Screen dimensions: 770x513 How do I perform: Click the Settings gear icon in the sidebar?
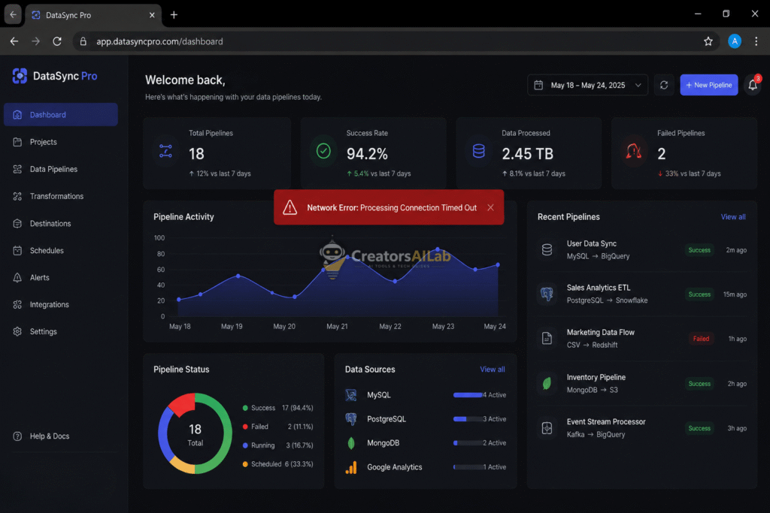17,331
